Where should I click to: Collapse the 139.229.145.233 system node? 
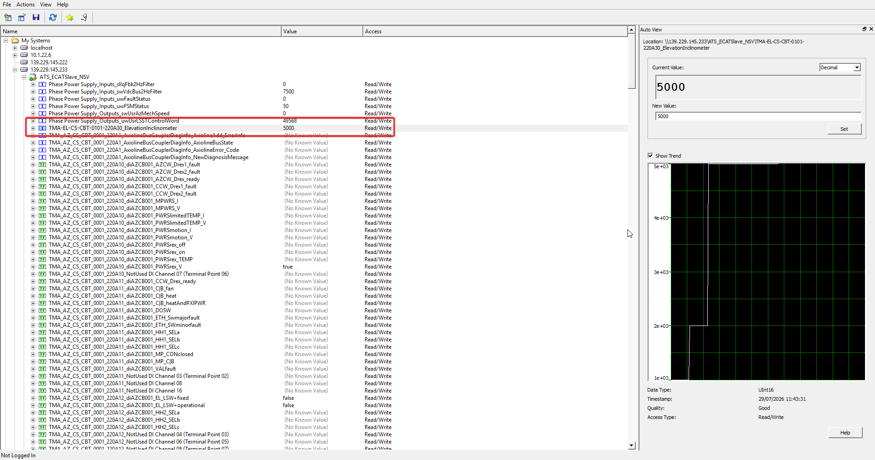pos(15,70)
